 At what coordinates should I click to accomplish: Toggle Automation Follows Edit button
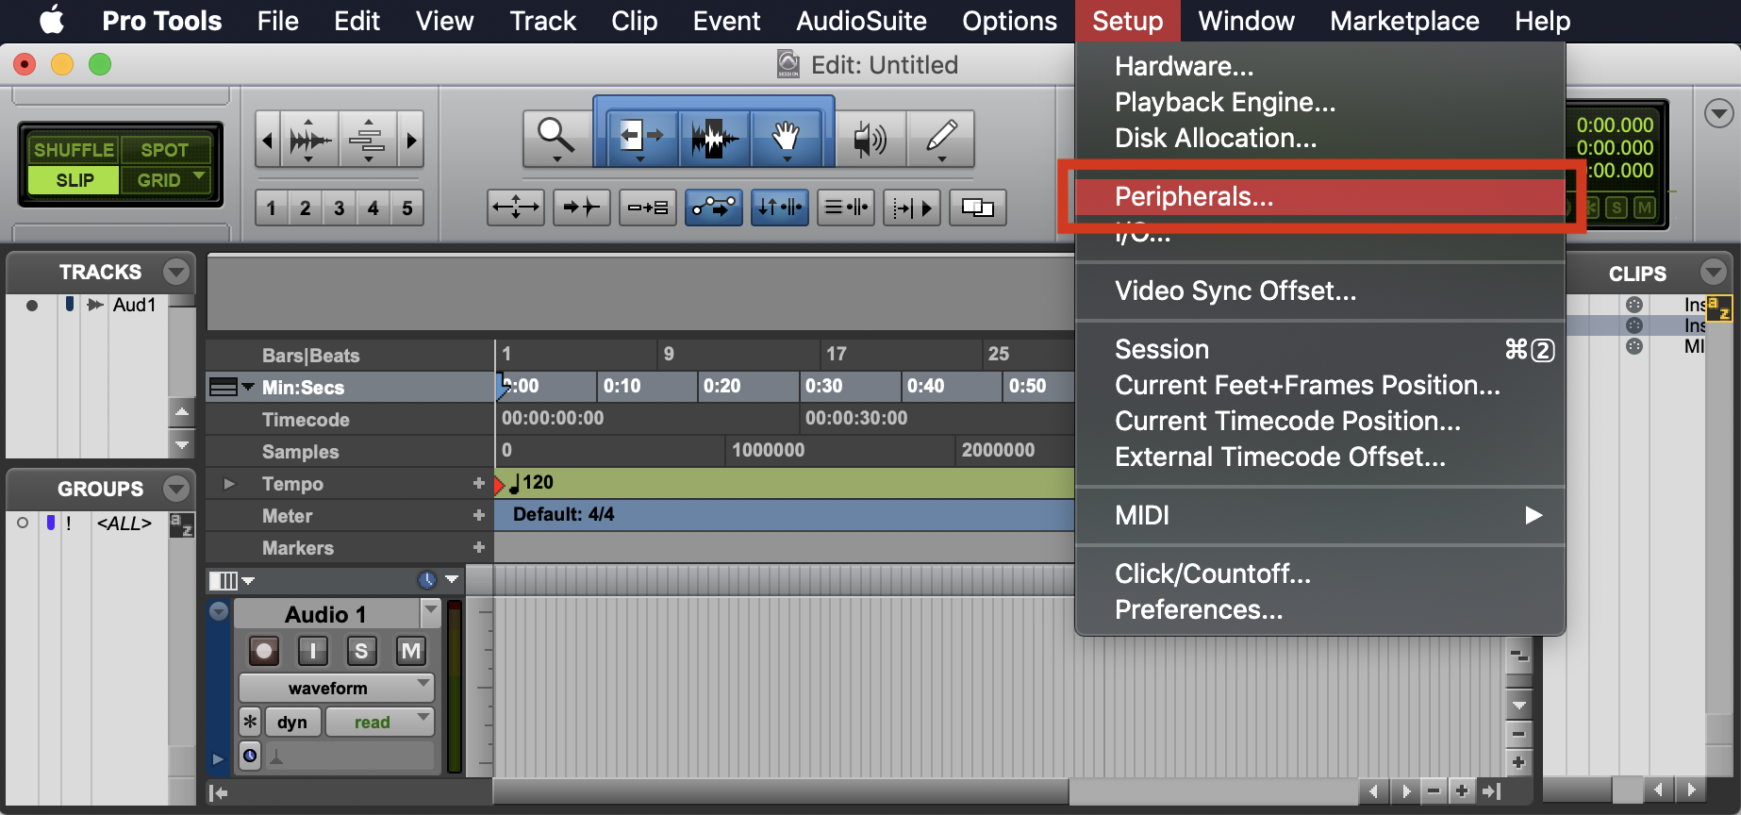coord(713,207)
